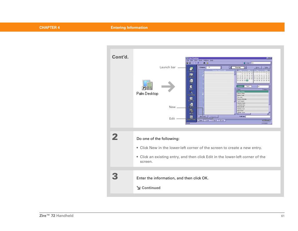The image size is (298, 231).
Task: Select highlighted day 31 in August calendar
Action: click(247, 80)
